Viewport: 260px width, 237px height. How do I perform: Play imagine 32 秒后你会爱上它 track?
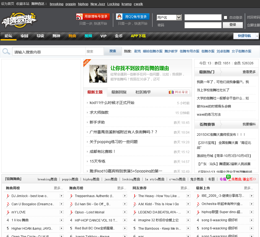pyautogui.click(x=188, y=220)
